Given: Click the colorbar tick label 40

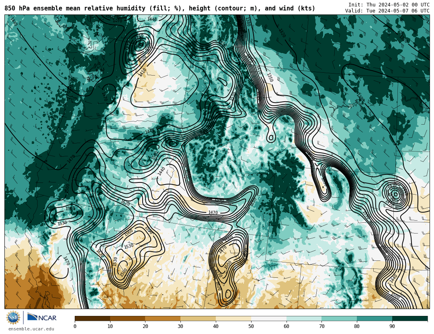Looking at the screenshot, I should click(x=216, y=326).
